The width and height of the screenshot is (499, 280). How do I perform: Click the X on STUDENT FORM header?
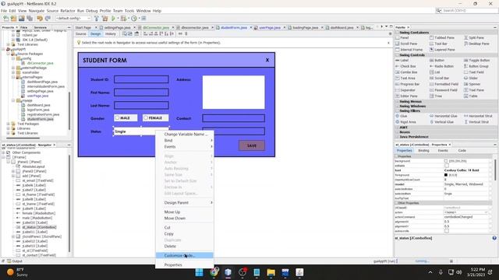[267, 60]
